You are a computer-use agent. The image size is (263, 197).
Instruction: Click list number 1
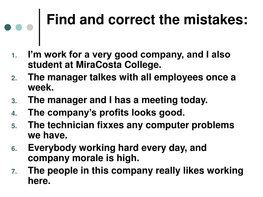point(14,55)
